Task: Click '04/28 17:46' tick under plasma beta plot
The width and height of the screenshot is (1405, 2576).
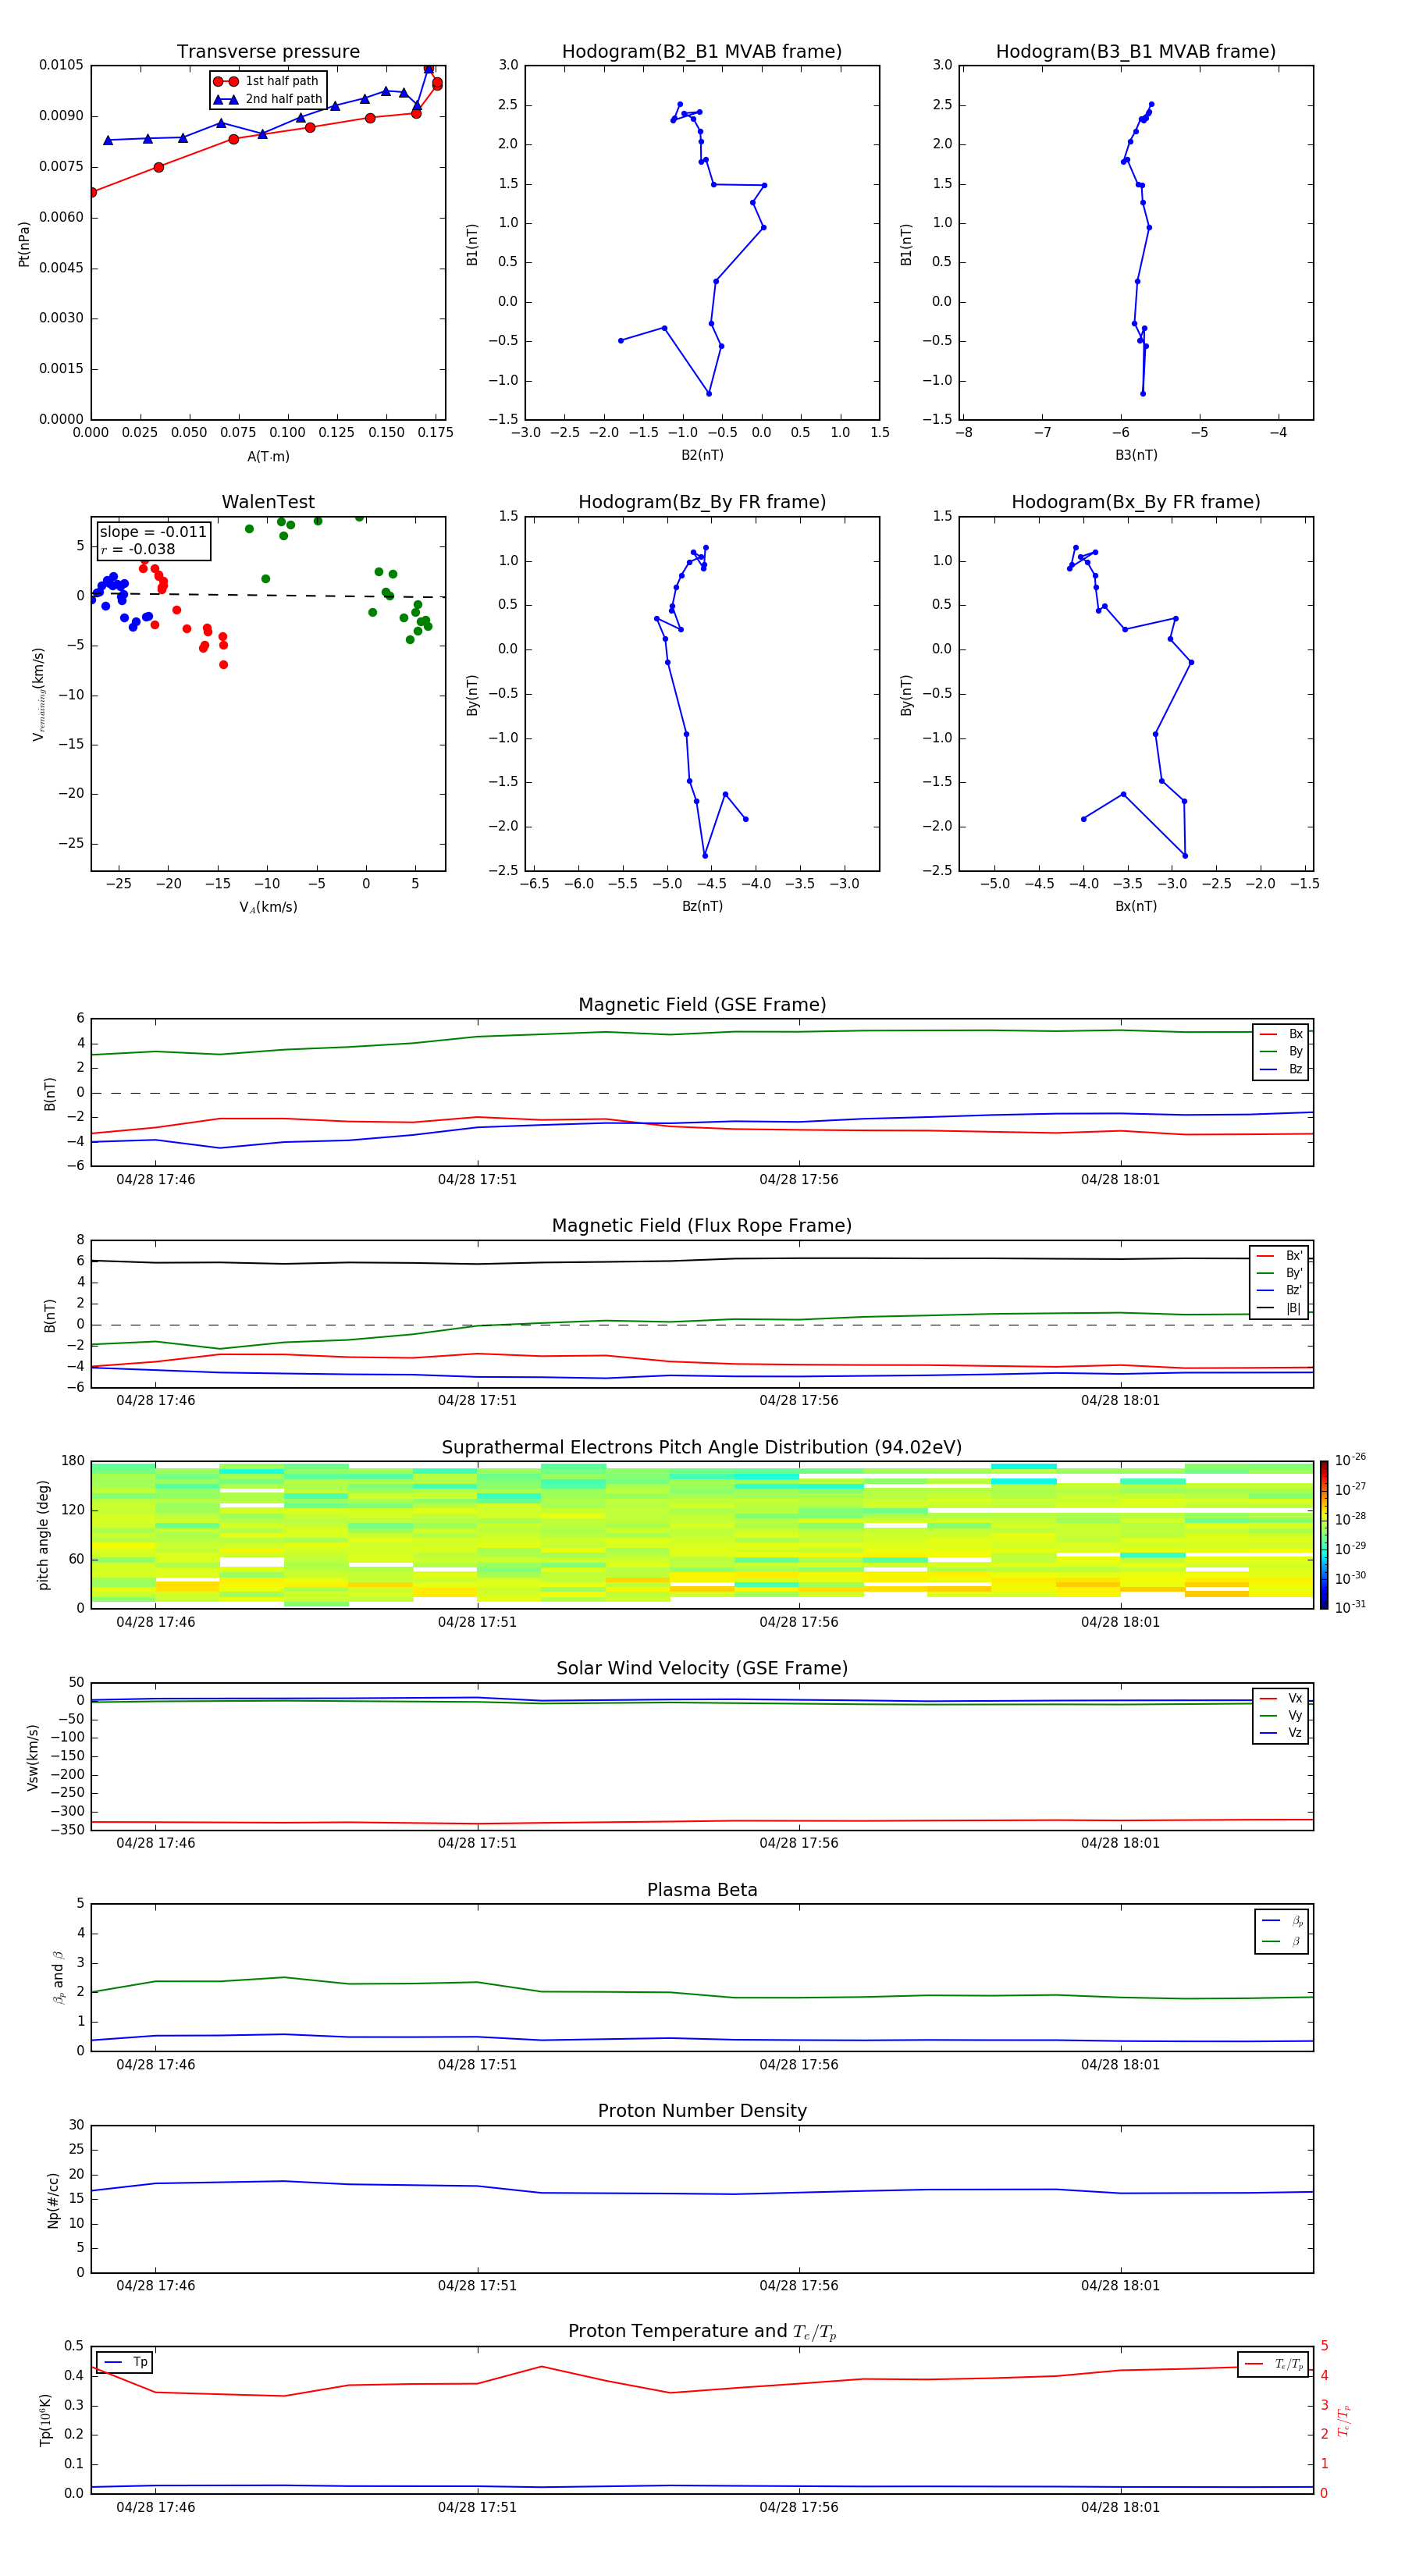Action: 155,2065
